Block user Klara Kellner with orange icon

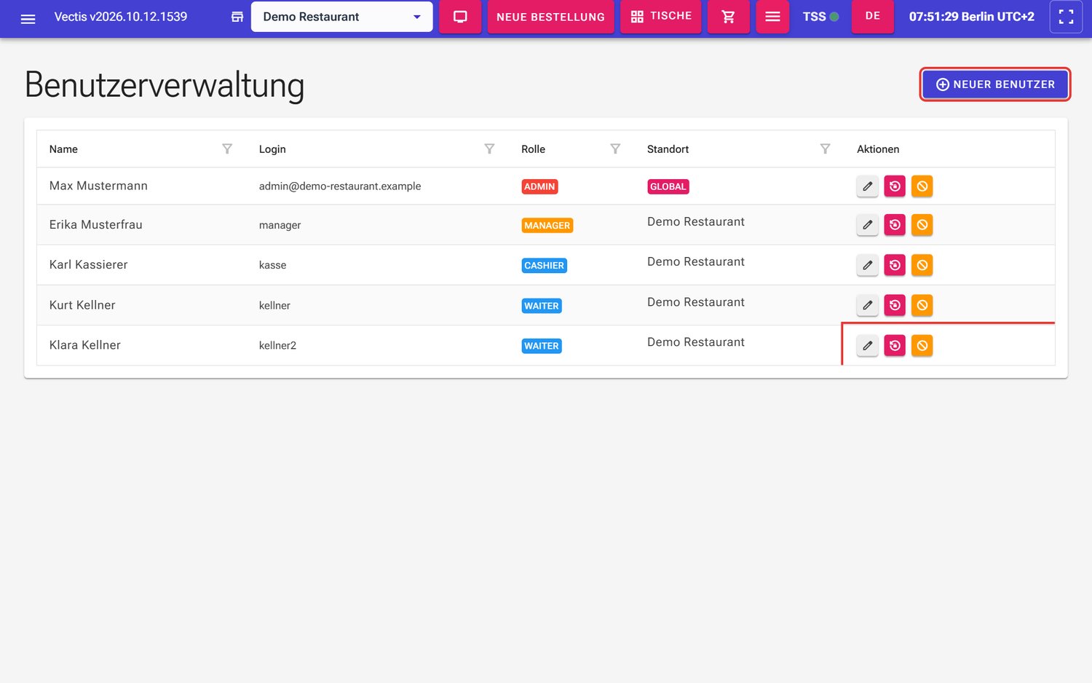click(922, 345)
